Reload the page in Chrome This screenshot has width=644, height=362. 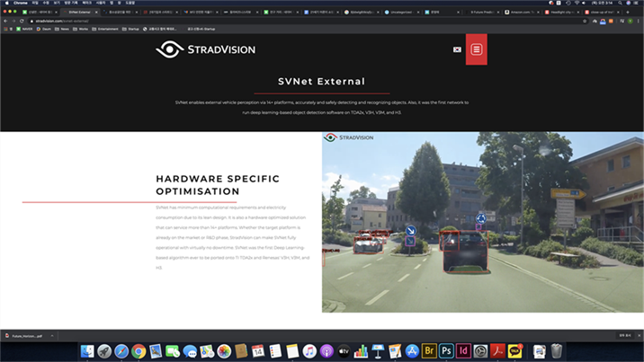22,21
